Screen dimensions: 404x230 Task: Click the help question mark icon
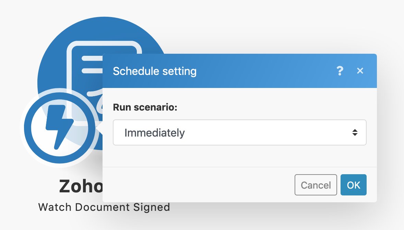pyautogui.click(x=340, y=71)
